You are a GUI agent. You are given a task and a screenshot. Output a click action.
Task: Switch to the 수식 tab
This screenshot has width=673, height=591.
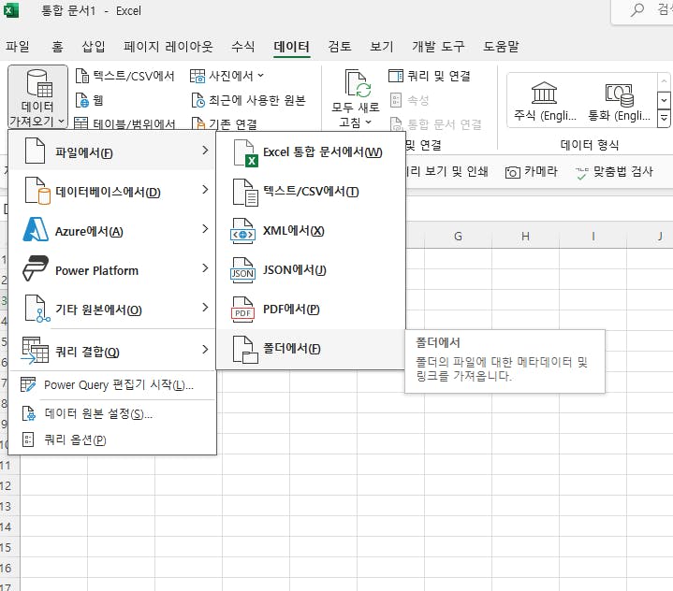click(243, 47)
